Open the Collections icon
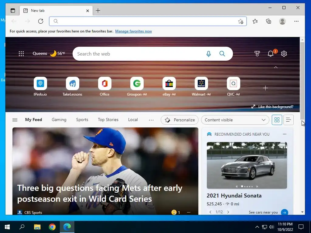 tap(268, 21)
